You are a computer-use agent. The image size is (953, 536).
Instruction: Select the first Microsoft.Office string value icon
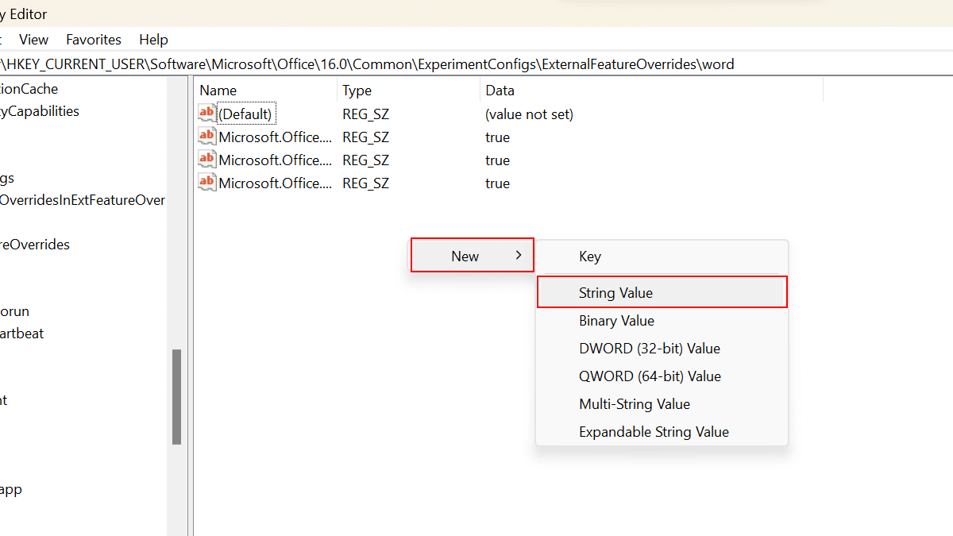(206, 136)
